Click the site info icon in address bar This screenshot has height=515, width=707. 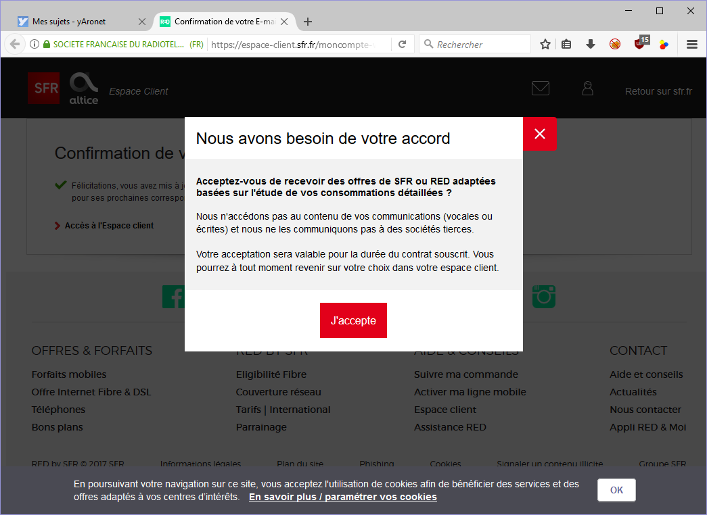click(x=34, y=45)
